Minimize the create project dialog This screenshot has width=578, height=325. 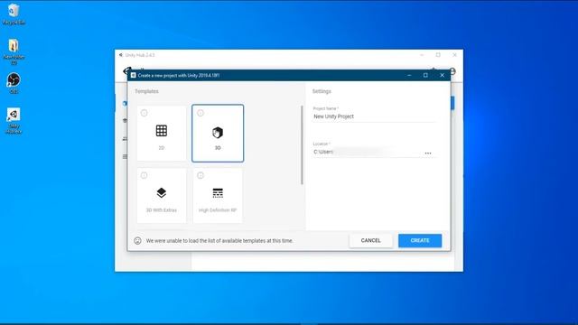409,75
